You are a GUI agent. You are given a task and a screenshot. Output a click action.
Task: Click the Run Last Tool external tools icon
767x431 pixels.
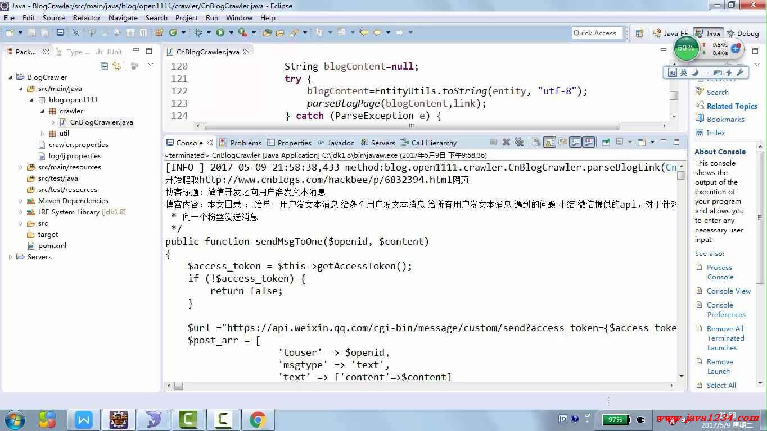pyautogui.click(x=243, y=33)
